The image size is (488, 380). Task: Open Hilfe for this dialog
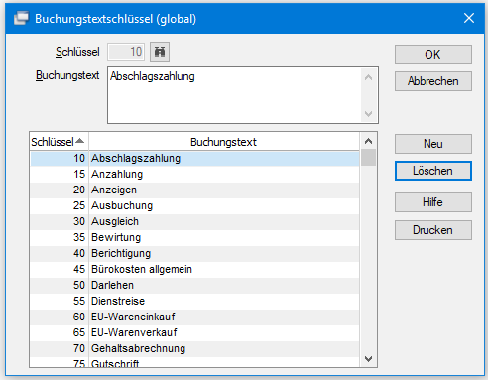point(433,202)
